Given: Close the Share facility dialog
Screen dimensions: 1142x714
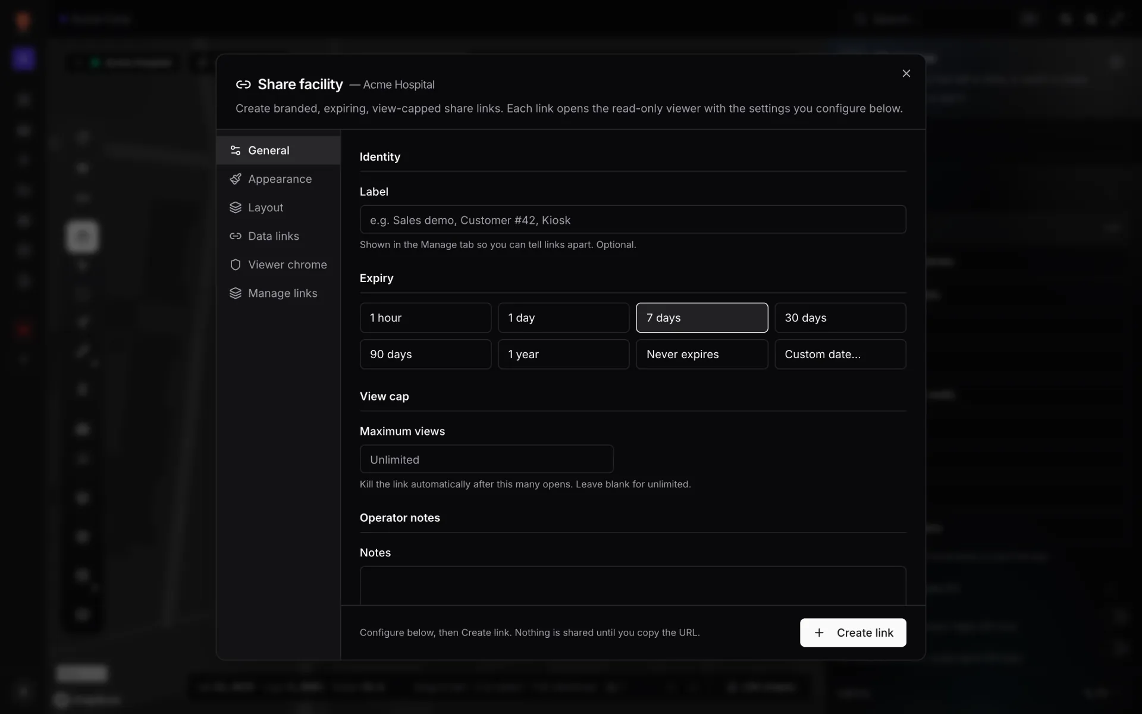Looking at the screenshot, I should [x=906, y=73].
